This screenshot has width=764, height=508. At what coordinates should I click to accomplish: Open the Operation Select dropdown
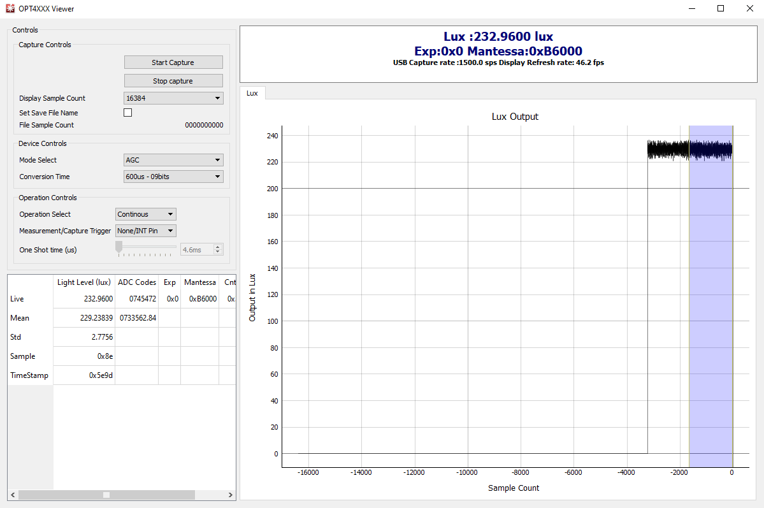click(146, 214)
